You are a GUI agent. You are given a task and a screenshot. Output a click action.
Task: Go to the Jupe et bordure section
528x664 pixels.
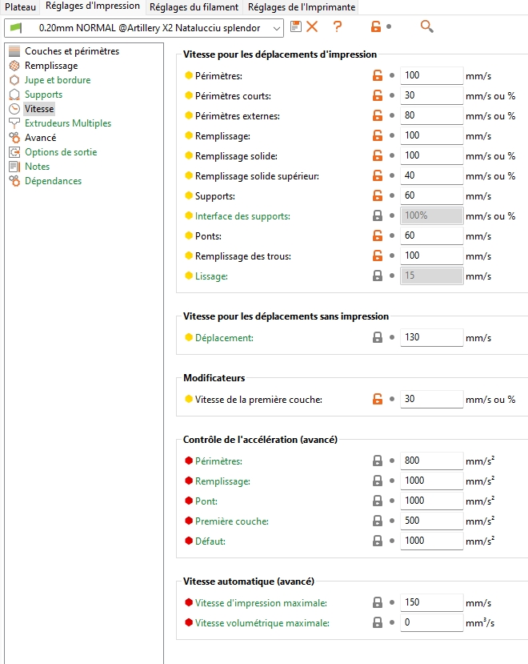point(58,80)
